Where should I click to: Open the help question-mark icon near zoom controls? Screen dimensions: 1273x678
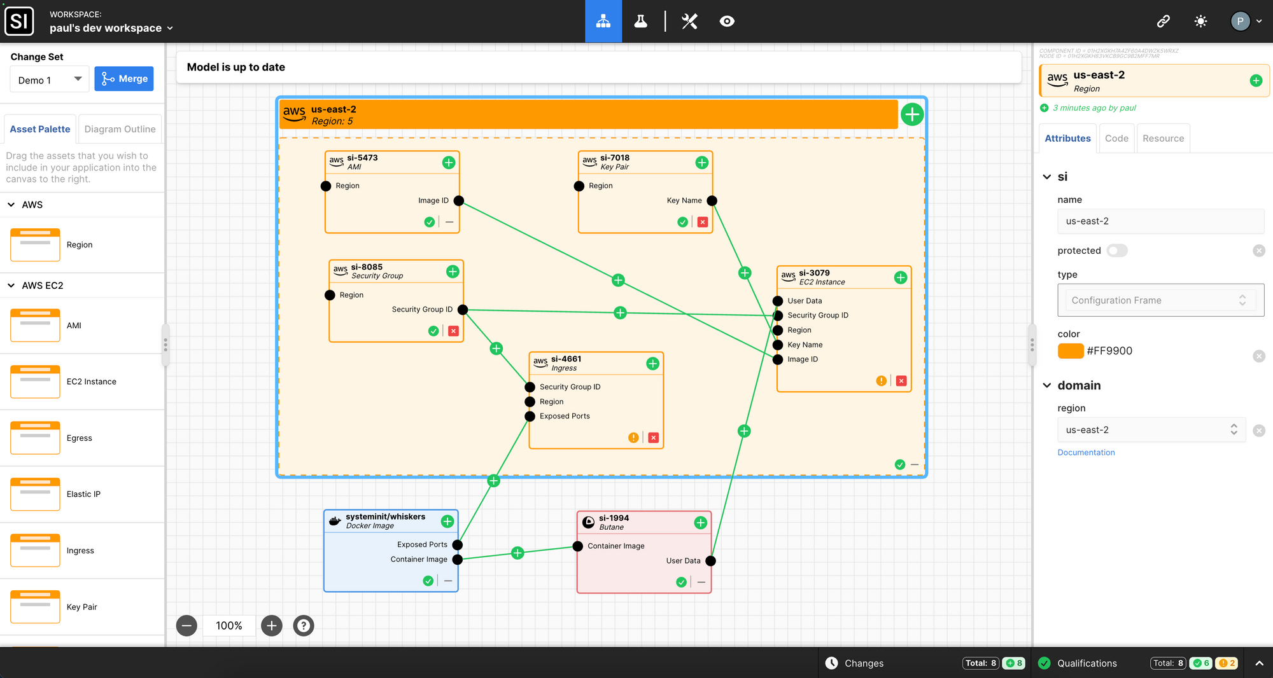(x=304, y=626)
